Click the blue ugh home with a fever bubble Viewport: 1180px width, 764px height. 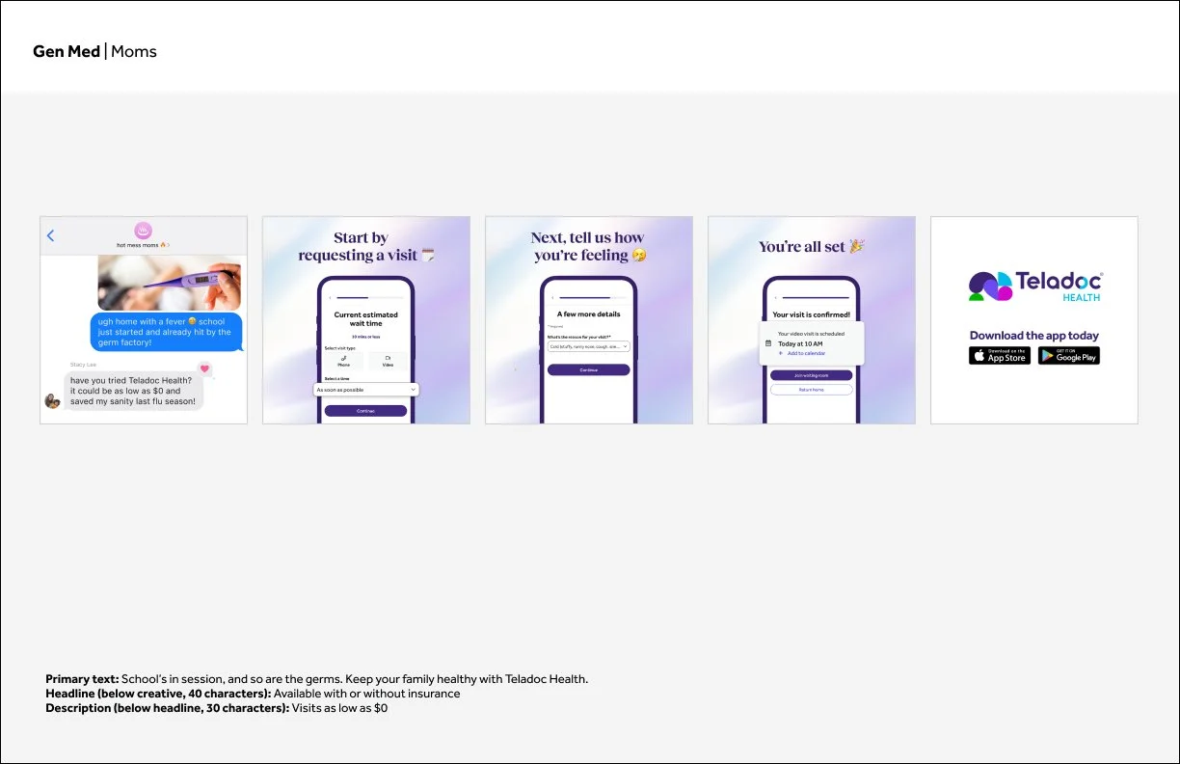(166, 332)
